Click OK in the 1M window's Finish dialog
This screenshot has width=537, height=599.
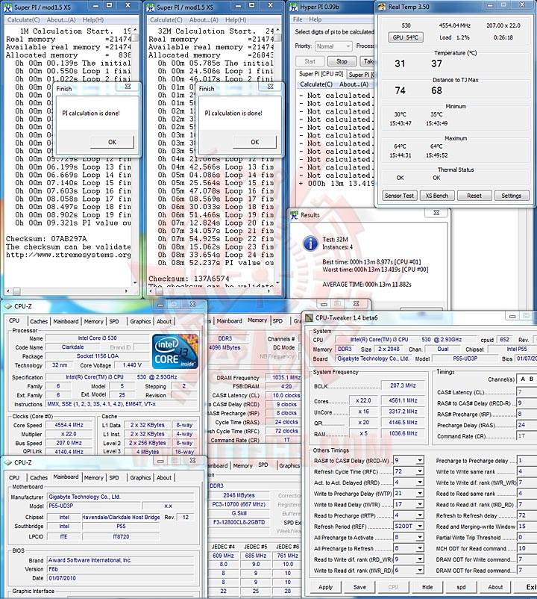[112, 142]
